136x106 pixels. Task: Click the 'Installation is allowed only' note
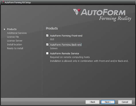click(x=89, y=61)
